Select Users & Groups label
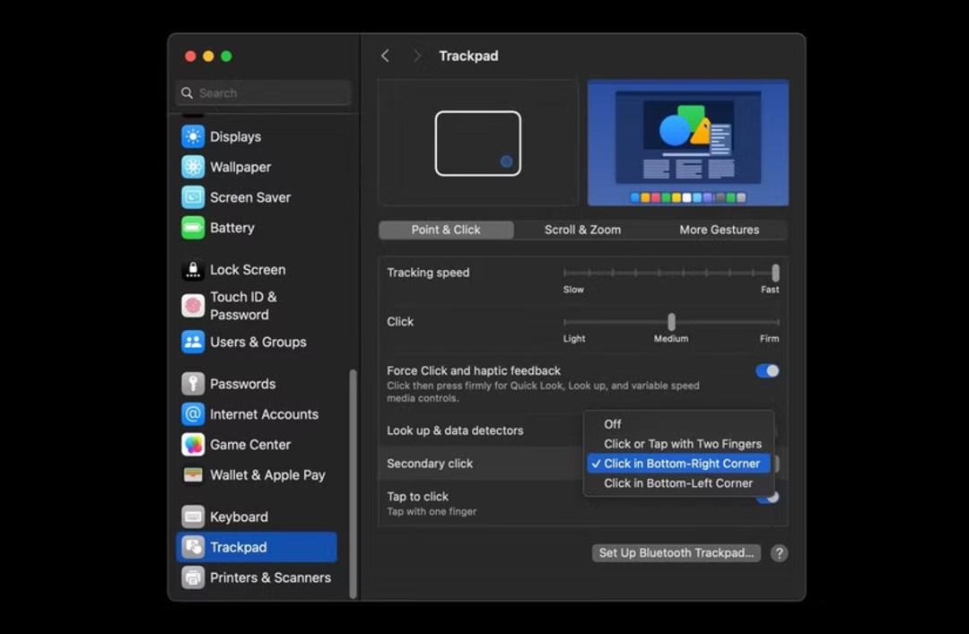The image size is (969, 634). pyautogui.click(x=258, y=342)
